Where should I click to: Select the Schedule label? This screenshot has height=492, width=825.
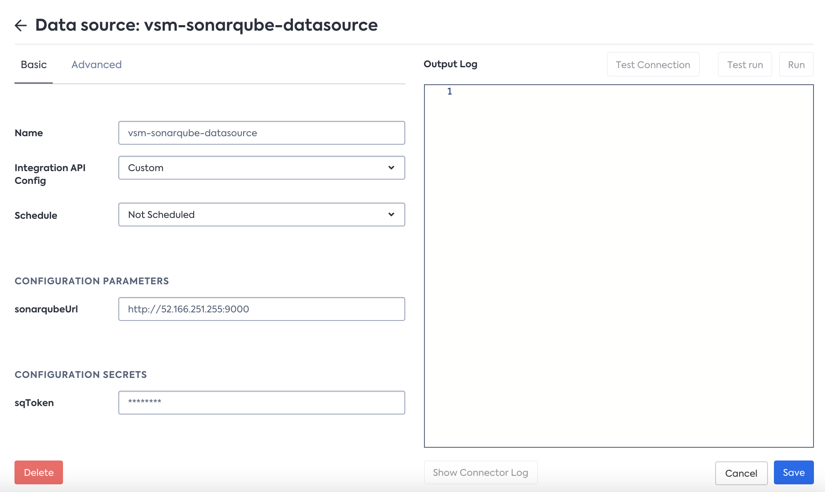[36, 215]
